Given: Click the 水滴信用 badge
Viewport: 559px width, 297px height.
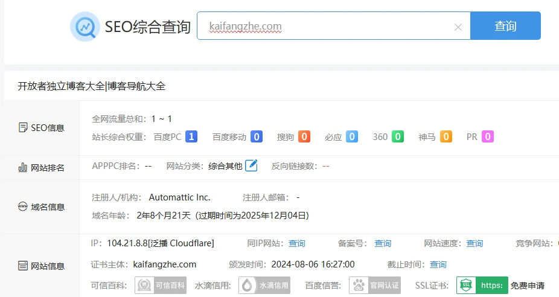Looking at the screenshot, I should click(x=264, y=286).
